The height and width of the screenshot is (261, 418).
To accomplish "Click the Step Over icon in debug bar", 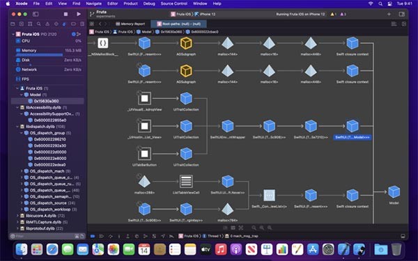I will tap(110, 236).
